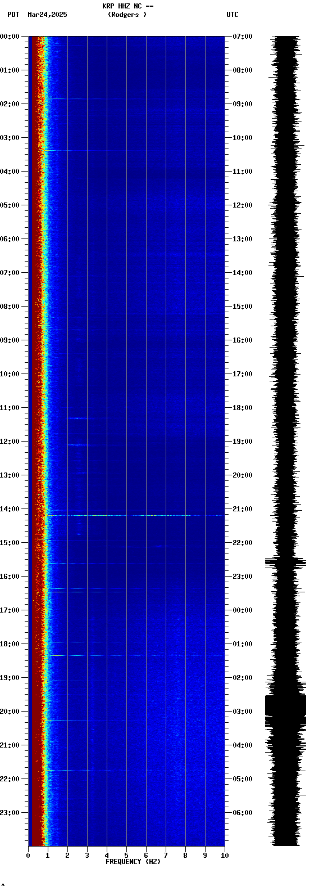Click the 23:00 PDT time label

pos(10,813)
